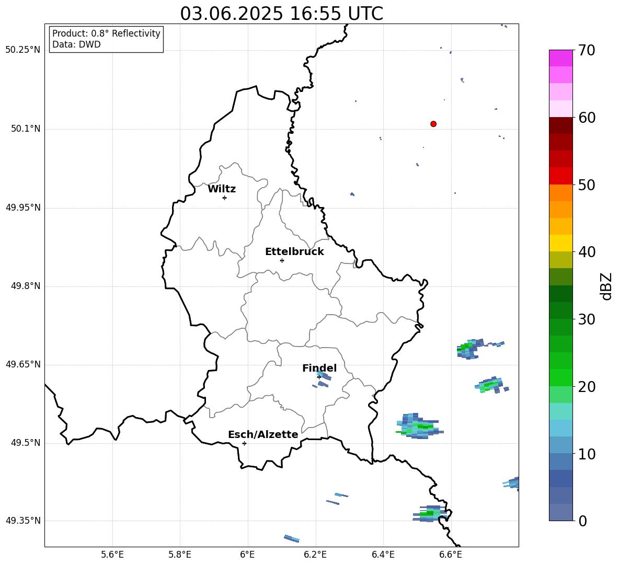Click the 'Product: 0.8° Reflectivity' text
The image size is (619, 565).
coord(106,33)
